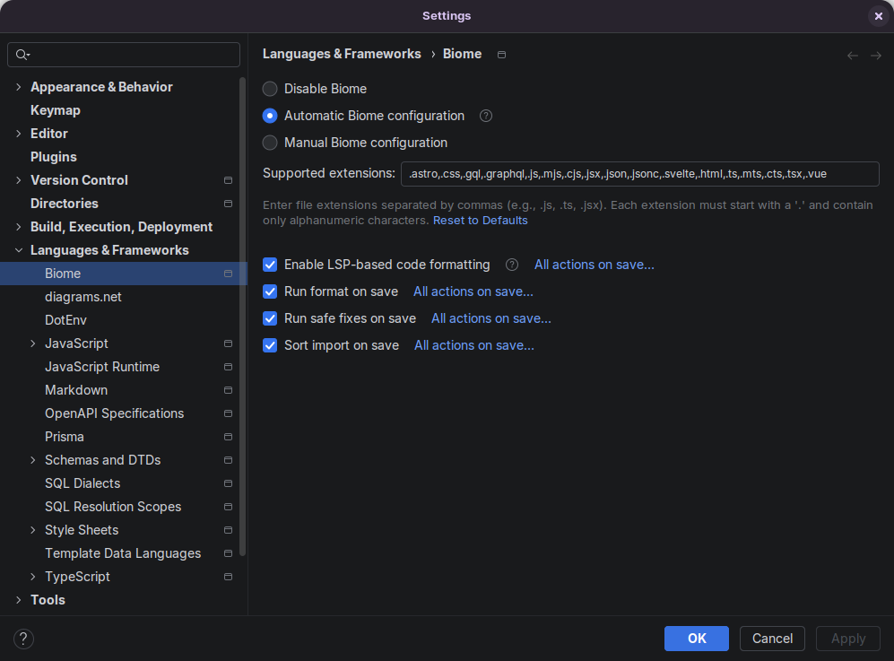
Task: Expand the Appearance & Behavior section
Action: 19,87
